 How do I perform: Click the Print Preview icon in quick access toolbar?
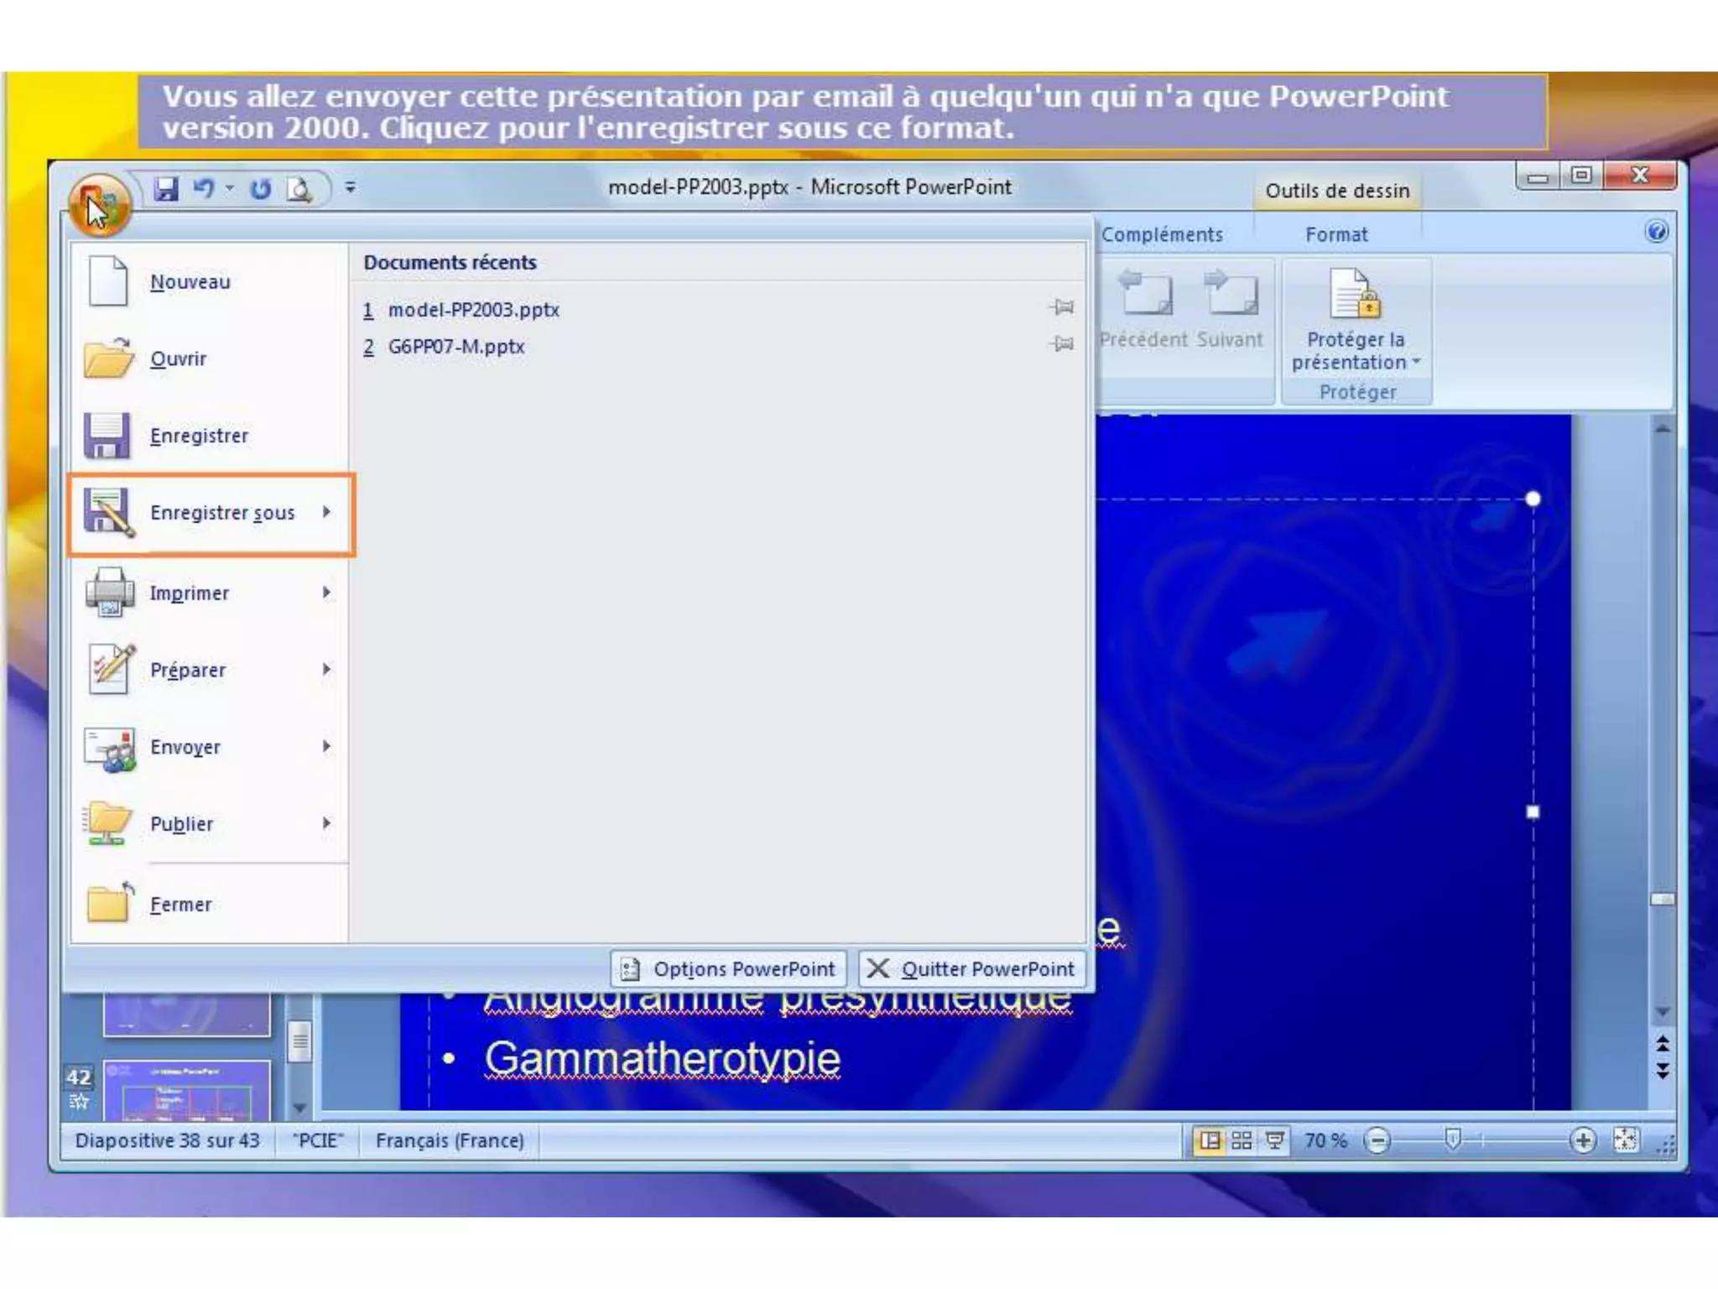pyautogui.click(x=299, y=189)
